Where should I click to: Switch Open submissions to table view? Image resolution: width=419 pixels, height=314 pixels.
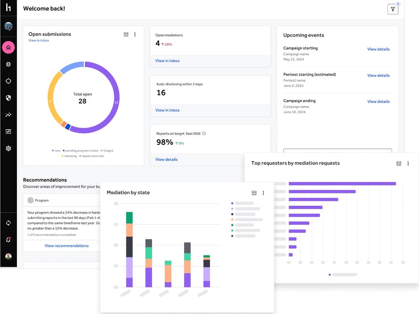tap(126, 34)
